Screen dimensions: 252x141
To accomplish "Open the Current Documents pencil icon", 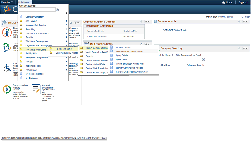I will coord(36,89).
